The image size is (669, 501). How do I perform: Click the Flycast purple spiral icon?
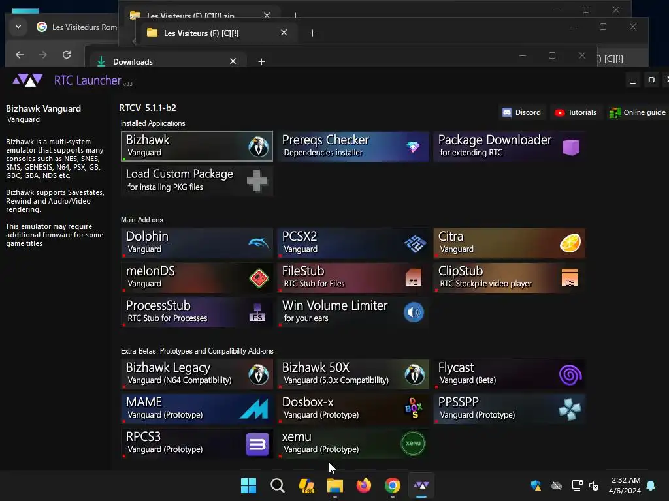pyautogui.click(x=570, y=375)
